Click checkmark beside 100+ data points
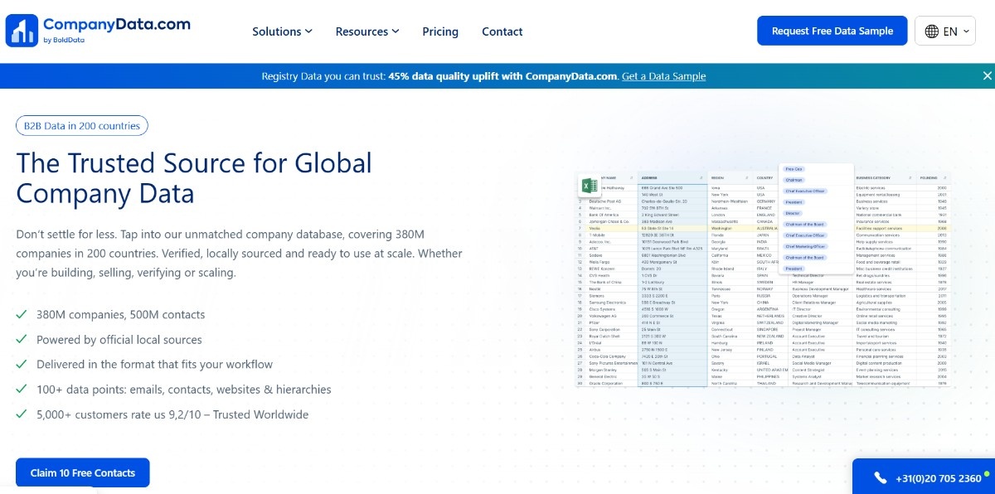The height and width of the screenshot is (494, 995). 22,390
